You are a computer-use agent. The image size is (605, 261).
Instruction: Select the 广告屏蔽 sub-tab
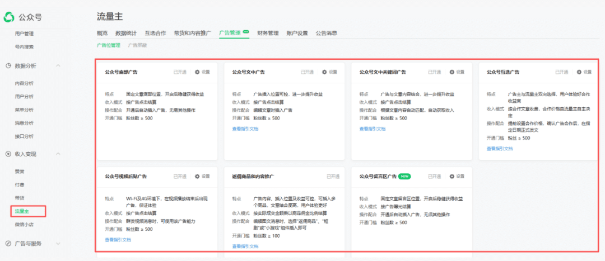pyautogui.click(x=137, y=45)
